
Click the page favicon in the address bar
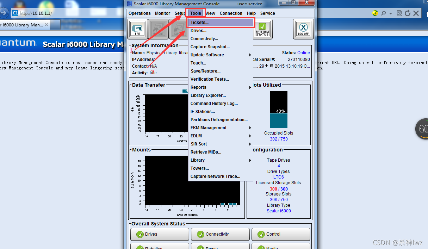click(15, 13)
